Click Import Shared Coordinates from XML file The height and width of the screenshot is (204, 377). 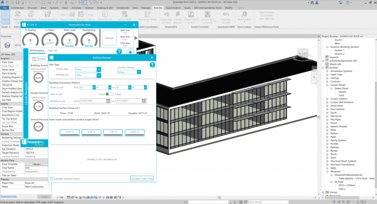(267, 15)
